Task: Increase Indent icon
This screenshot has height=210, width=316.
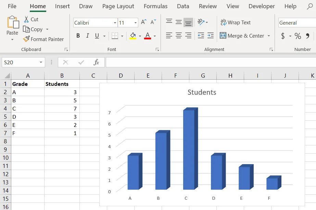Action: [211, 36]
